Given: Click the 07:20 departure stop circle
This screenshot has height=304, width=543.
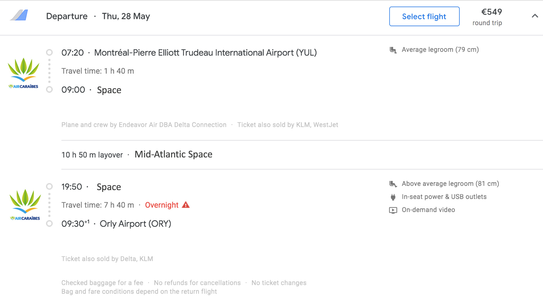Looking at the screenshot, I should (x=49, y=52).
